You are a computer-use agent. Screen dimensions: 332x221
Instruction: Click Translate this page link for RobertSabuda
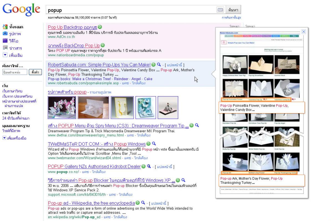click(x=174, y=65)
